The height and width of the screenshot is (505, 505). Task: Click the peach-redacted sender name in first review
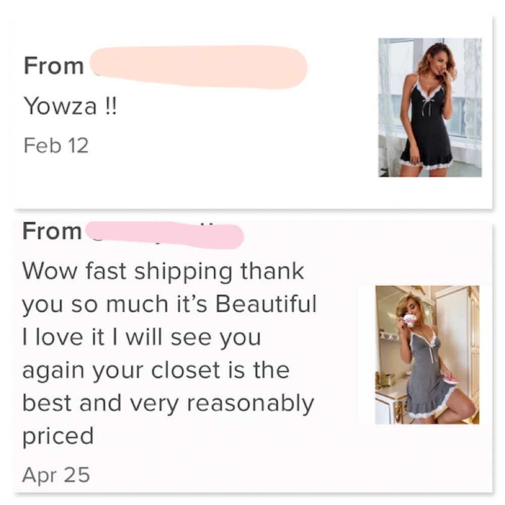click(x=198, y=67)
